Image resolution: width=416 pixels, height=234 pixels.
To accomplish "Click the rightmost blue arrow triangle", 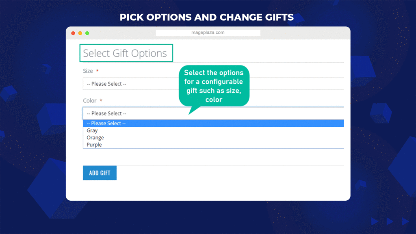I will pyautogui.click(x=405, y=221).
